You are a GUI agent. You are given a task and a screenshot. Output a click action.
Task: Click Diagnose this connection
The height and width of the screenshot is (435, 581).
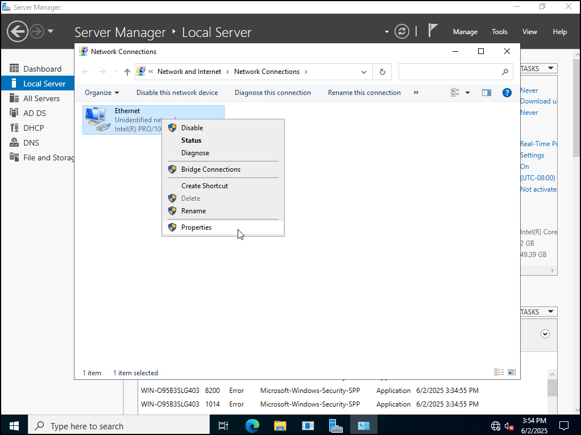[273, 93]
